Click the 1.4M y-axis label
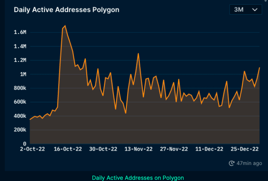 pyautogui.click(x=20, y=46)
